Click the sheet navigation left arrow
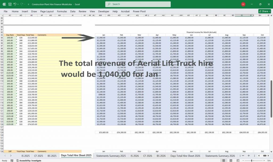The height and width of the screenshot is (162, 273). pyautogui.click(x=5, y=156)
